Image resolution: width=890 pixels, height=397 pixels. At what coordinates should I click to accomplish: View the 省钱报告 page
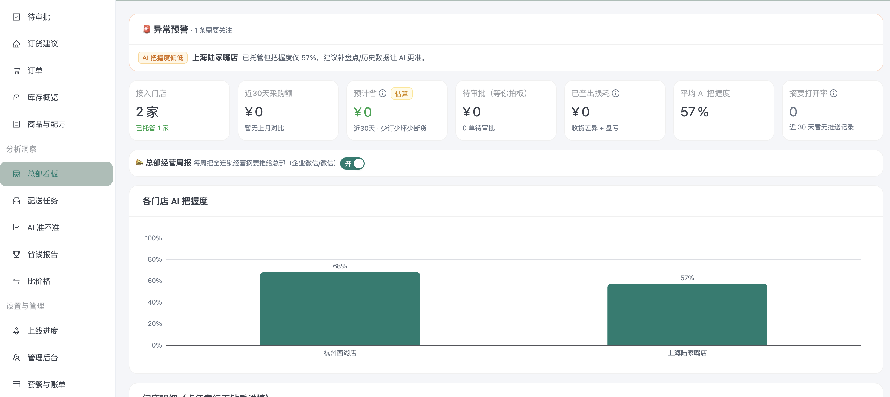(56, 254)
